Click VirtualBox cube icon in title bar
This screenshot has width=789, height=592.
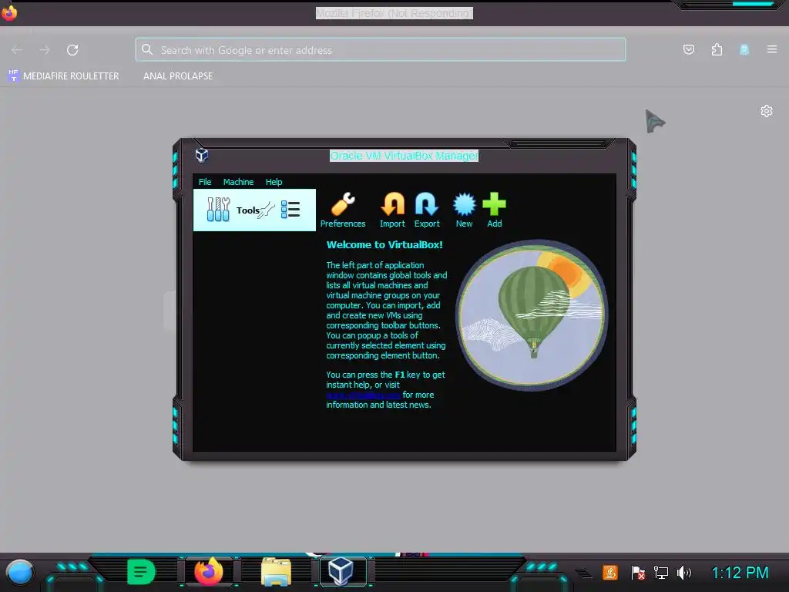coord(202,155)
